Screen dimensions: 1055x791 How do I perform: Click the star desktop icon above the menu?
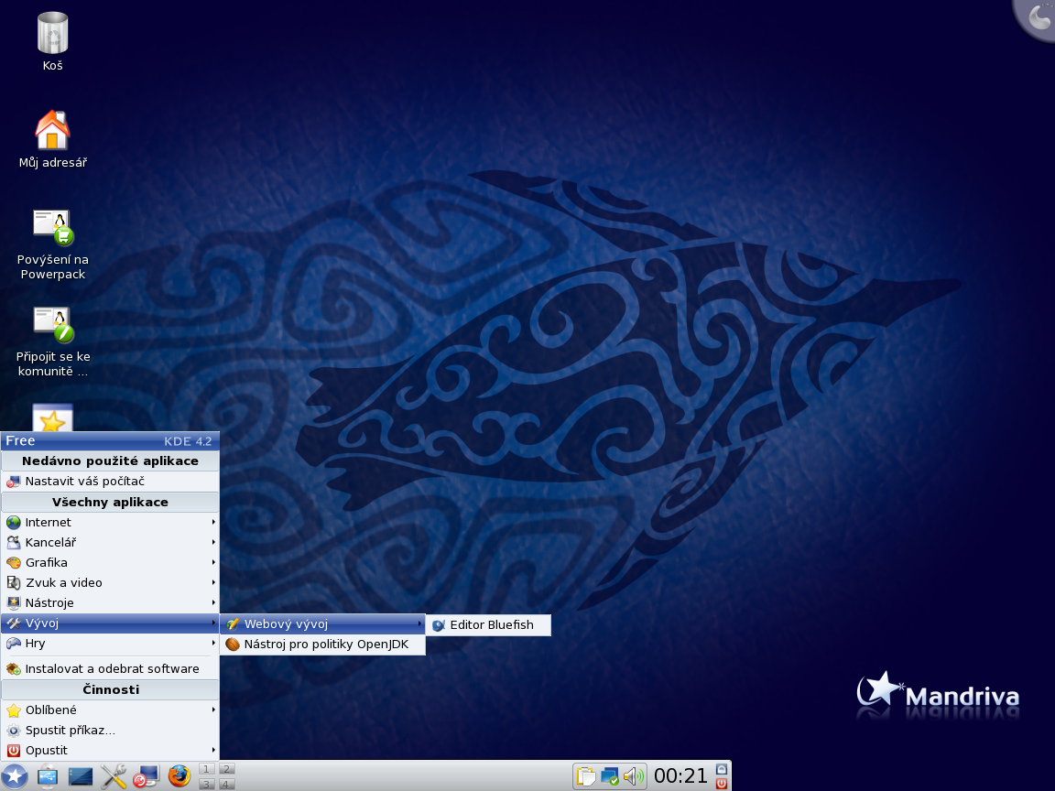(52, 417)
